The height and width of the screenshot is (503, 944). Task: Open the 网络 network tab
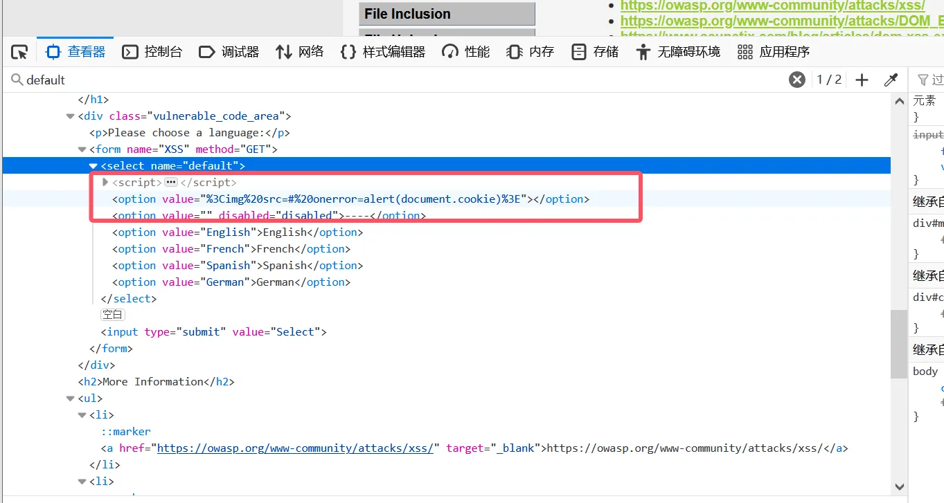299,52
